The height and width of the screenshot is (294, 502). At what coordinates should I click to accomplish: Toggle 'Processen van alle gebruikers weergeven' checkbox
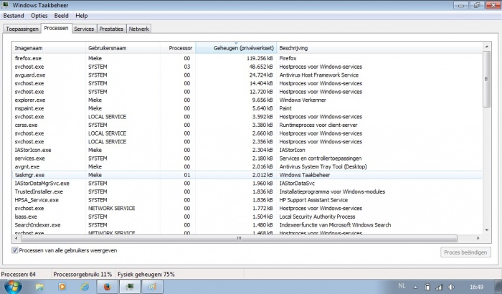(15, 250)
